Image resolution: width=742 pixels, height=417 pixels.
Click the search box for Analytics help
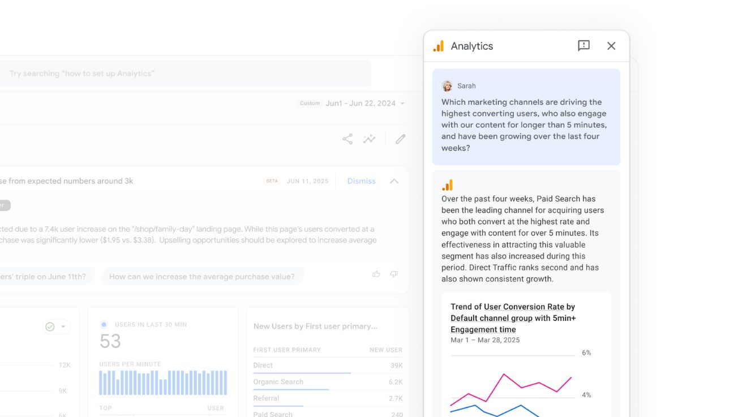click(x=186, y=74)
